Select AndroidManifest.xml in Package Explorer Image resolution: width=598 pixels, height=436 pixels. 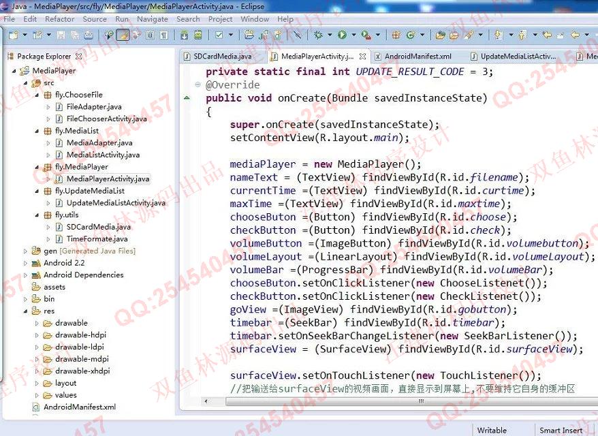pos(79,407)
